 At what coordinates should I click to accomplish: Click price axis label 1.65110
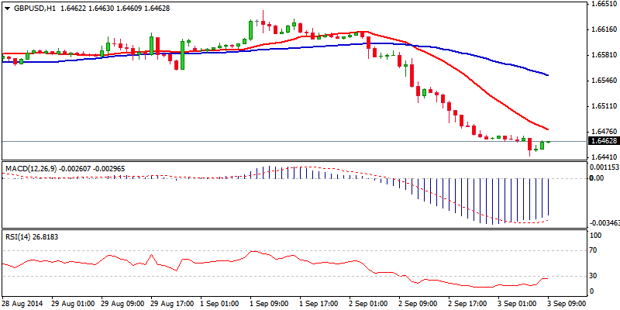coord(603,106)
